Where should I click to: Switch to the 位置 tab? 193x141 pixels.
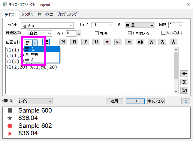[x=49, y=14]
